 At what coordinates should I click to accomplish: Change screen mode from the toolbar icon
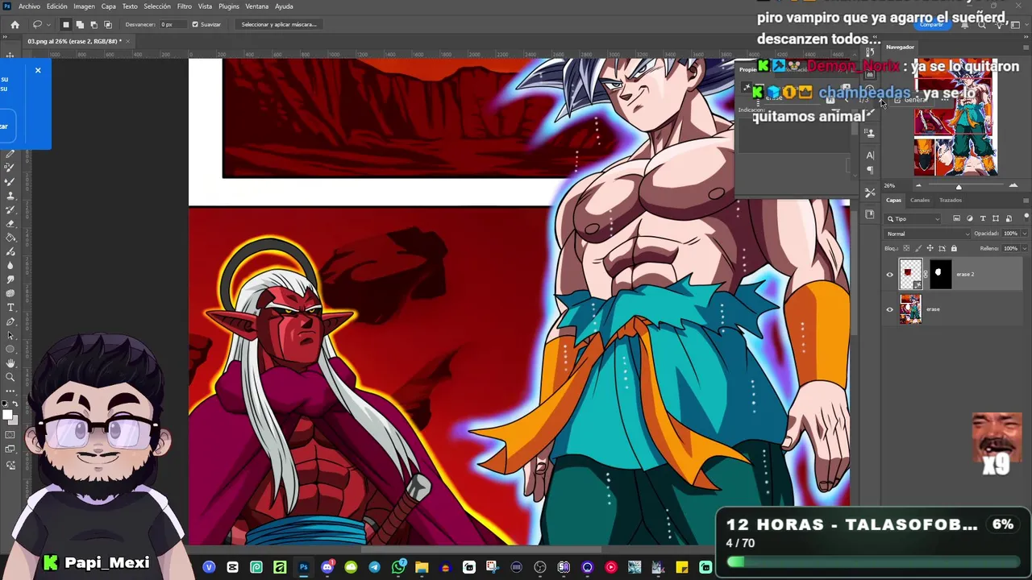10,449
